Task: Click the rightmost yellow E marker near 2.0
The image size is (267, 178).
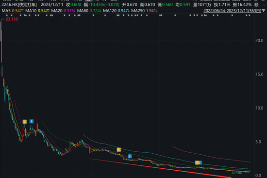Action: click(x=197, y=162)
